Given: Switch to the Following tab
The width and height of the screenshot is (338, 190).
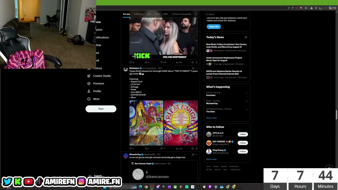Looking at the screenshot, I should [139, 14].
